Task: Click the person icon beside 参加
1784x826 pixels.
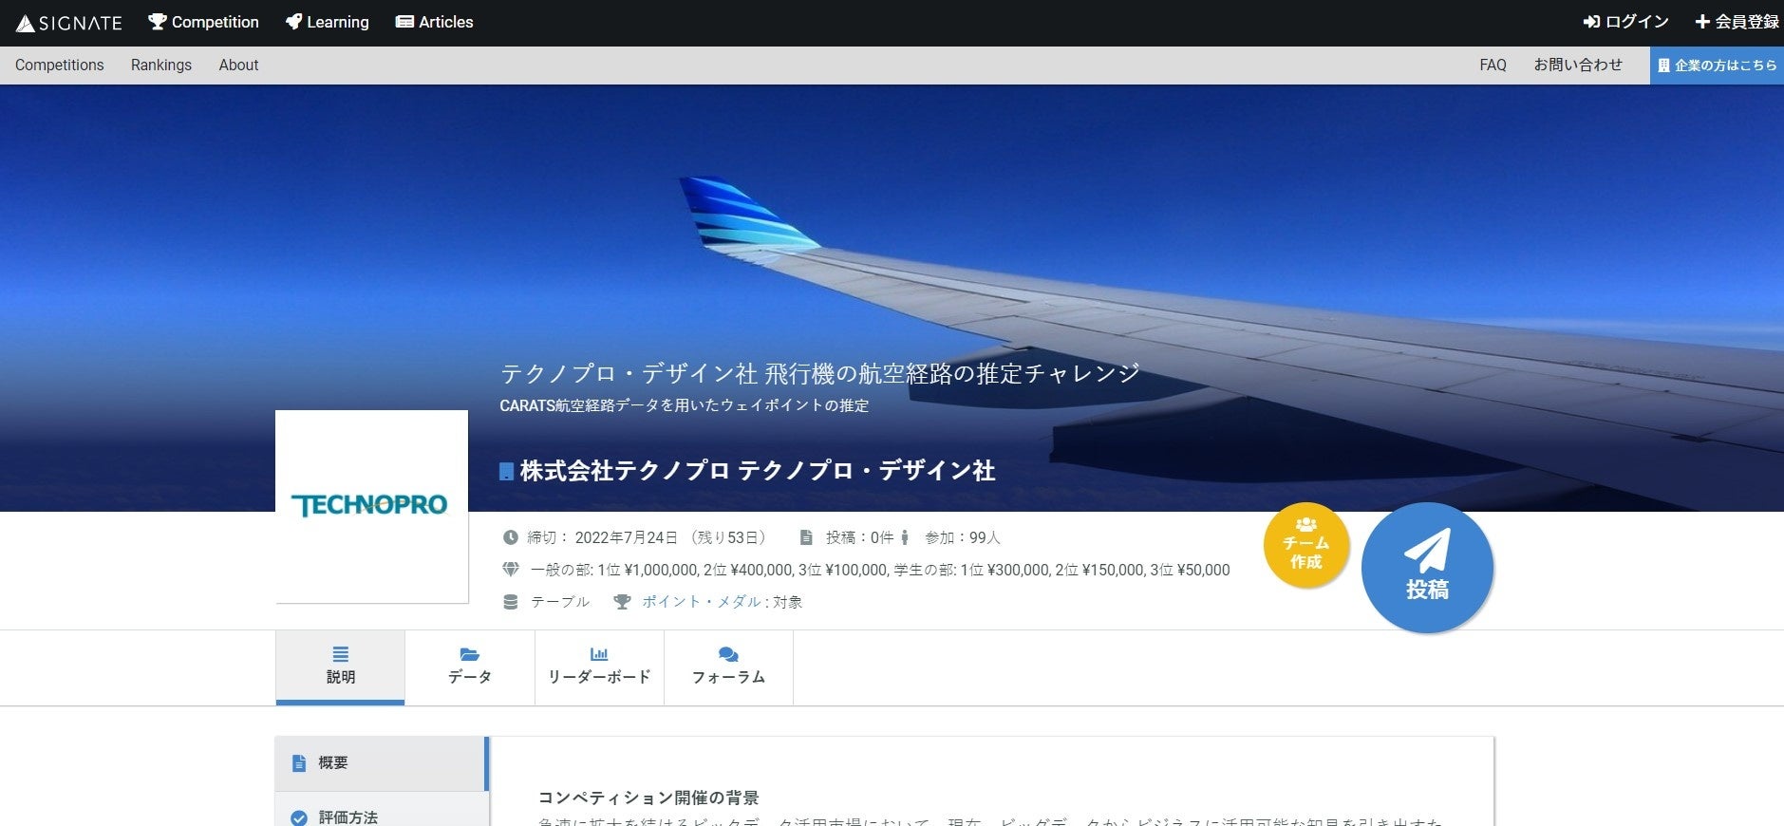Action: (x=905, y=537)
